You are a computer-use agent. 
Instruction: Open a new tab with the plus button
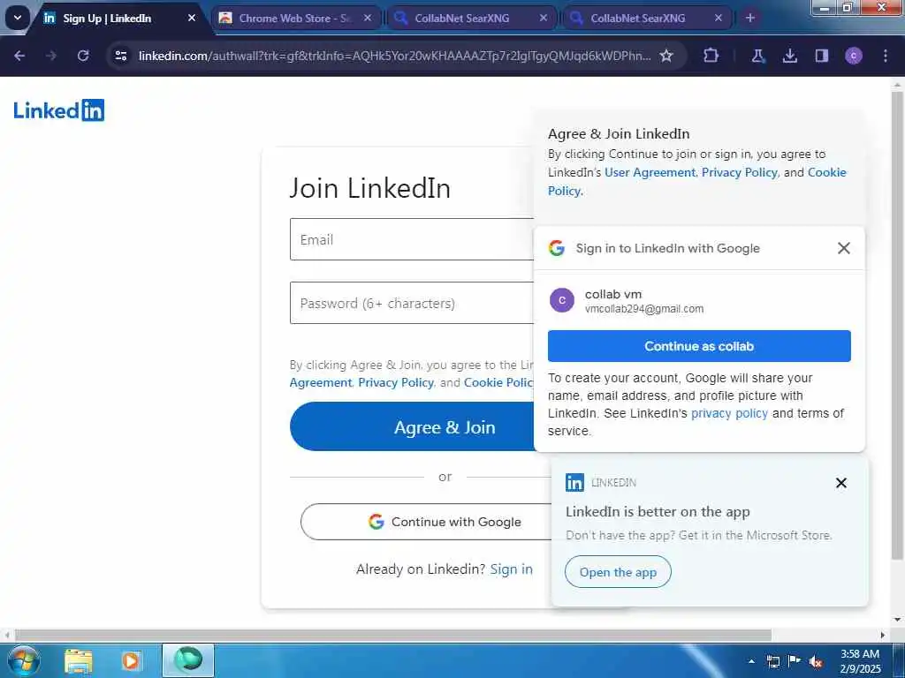coord(749,18)
